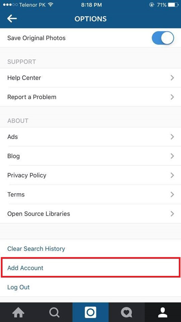This screenshot has height=322, width=181.
Task: Open the Blog menu entry
Action: (x=90, y=156)
